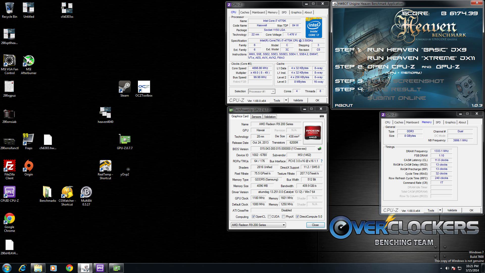
Task: Toggle the OpenCL checkbox in GPU-Z
Action: (x=253, y=217)
